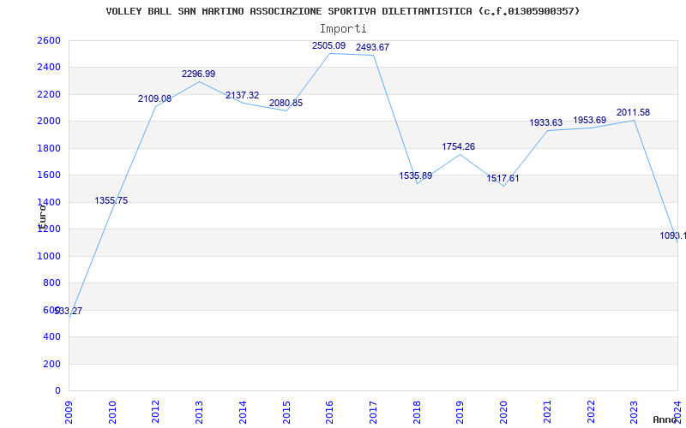Click the 0 y-axis tick label
This screenshot has width=686, height=428.
point(57,391)
